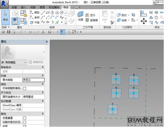Choose the Inscribed Polygon draw tool

click(x=52, y=13)
